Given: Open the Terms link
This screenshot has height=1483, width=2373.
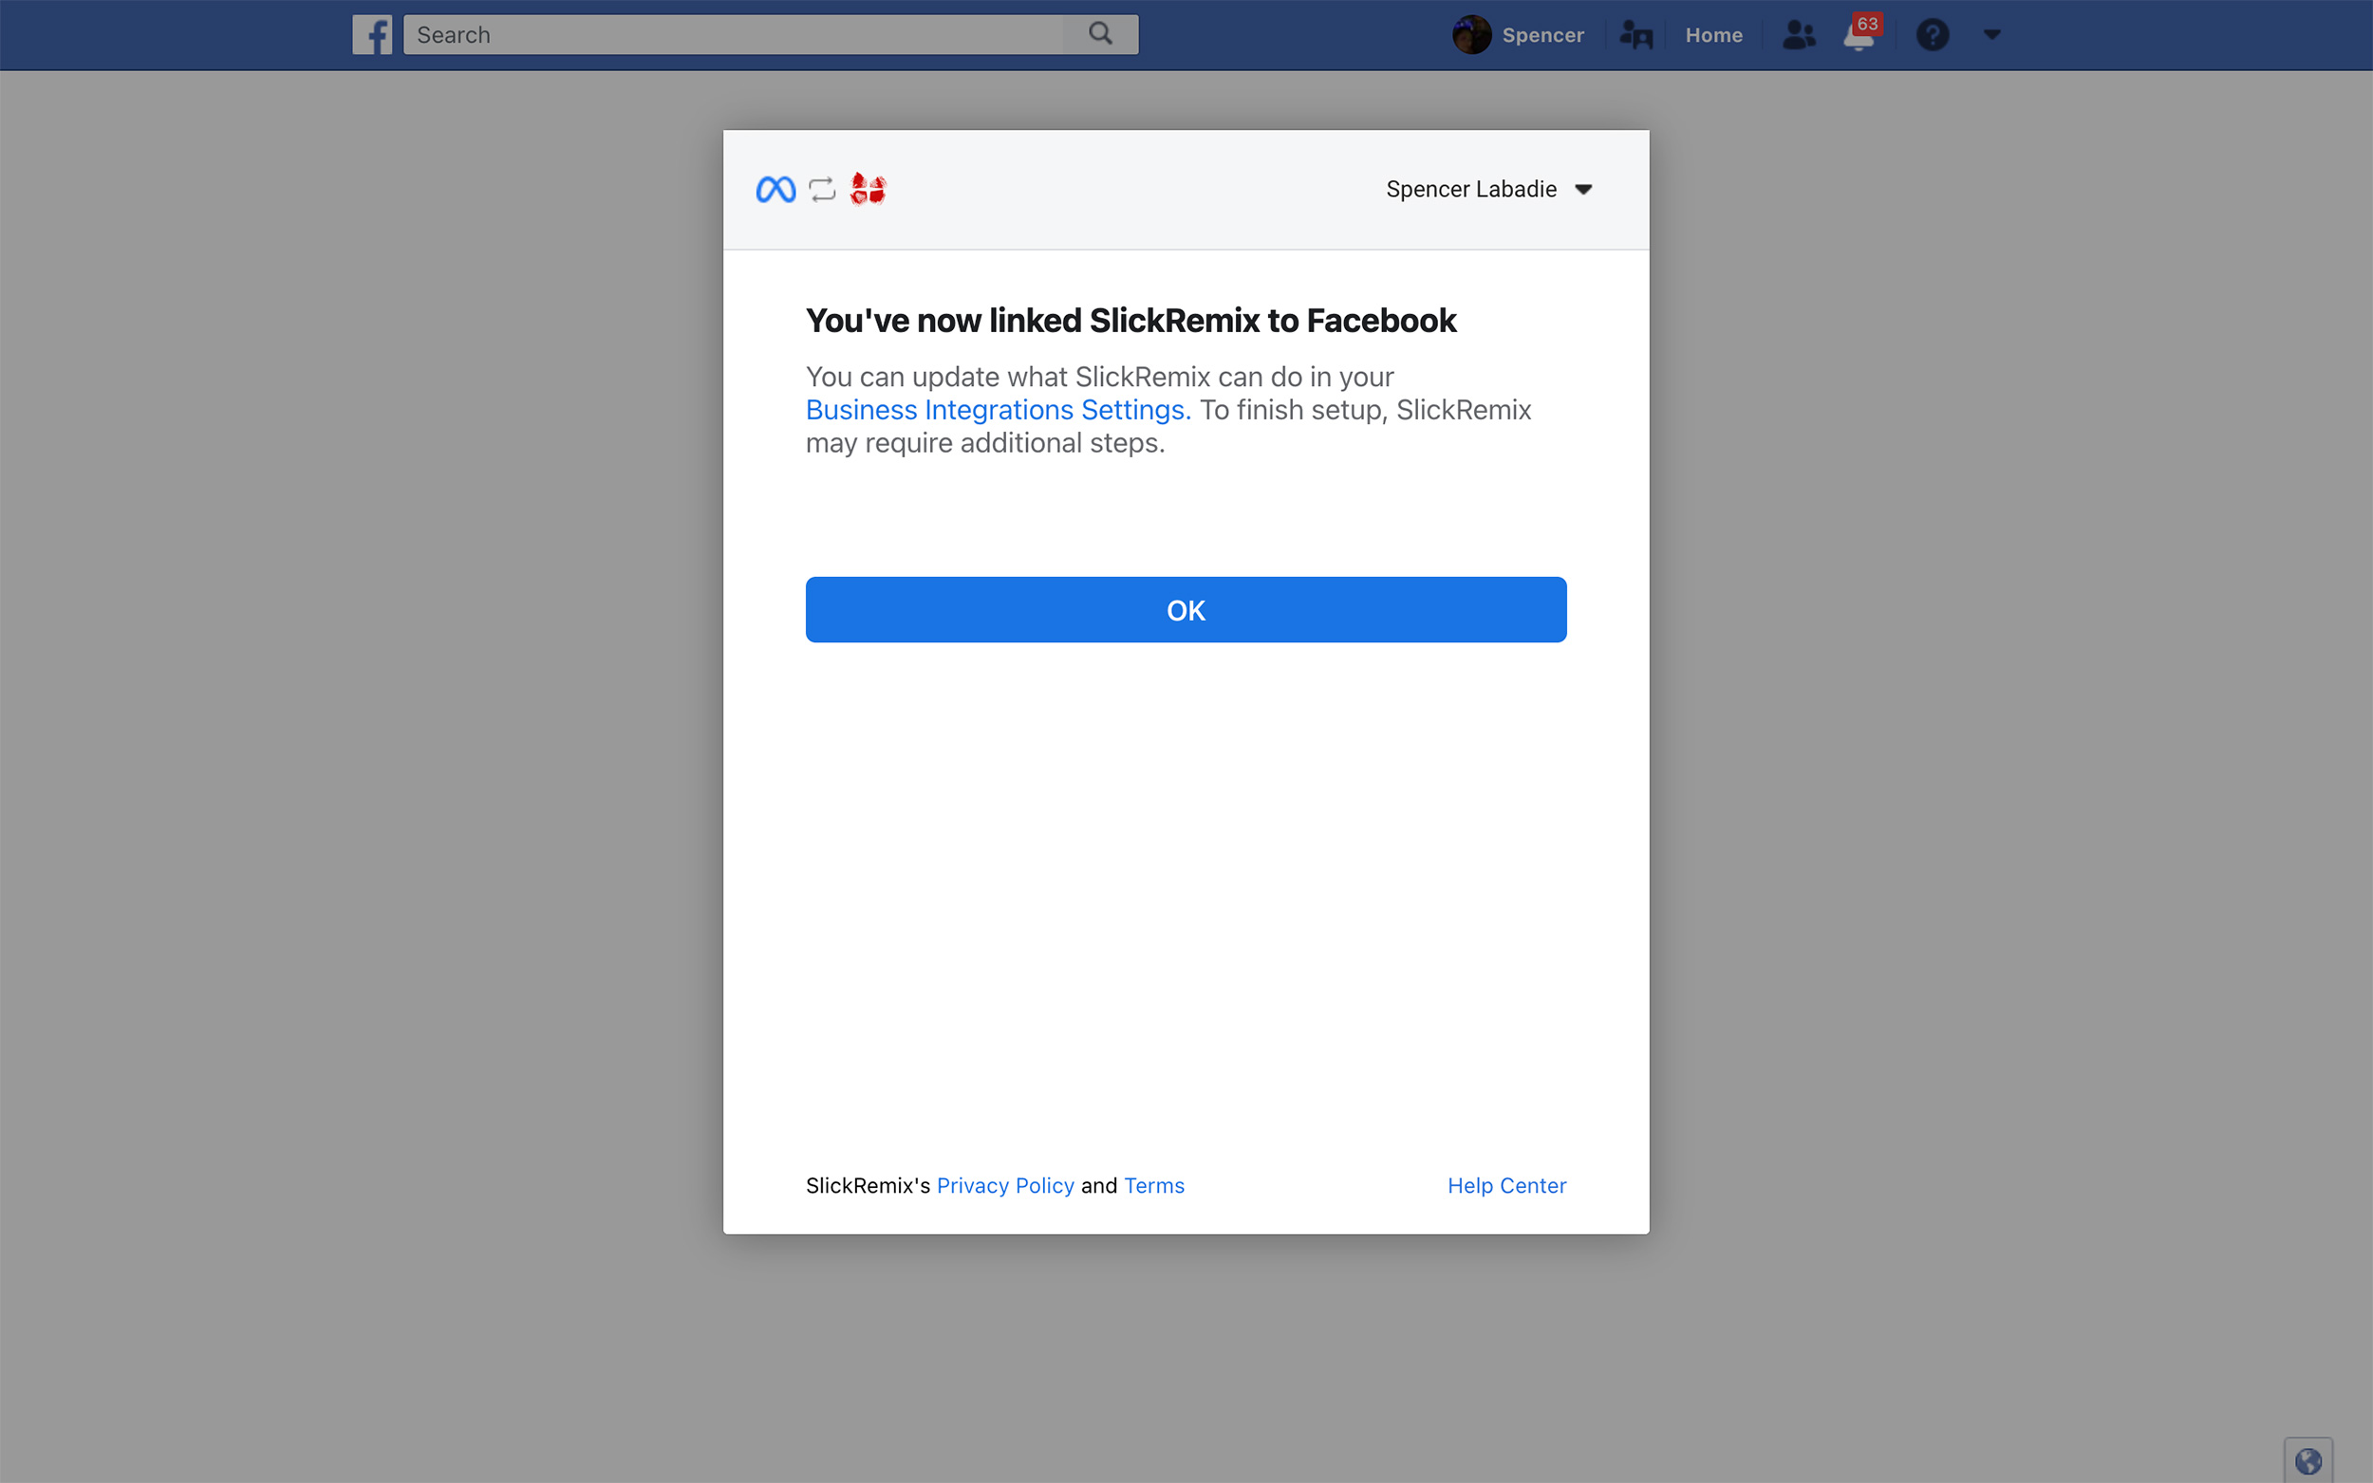Looking at the screenshot, I should 1153,1186.
